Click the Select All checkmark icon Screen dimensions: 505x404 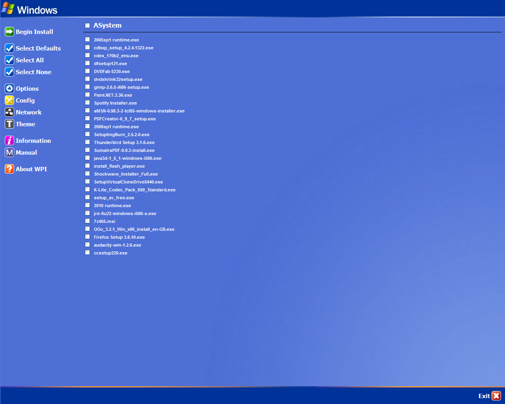[9, 60]
